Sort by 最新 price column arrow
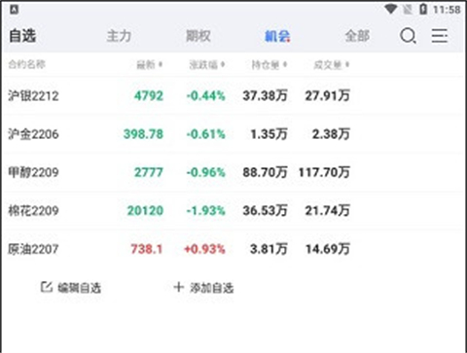Image resolution: width=467 pixels, height=353 pixels. (x=161, y=64)
